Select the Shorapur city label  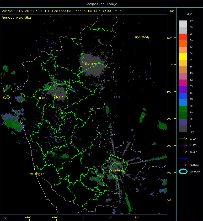(92, 64)
